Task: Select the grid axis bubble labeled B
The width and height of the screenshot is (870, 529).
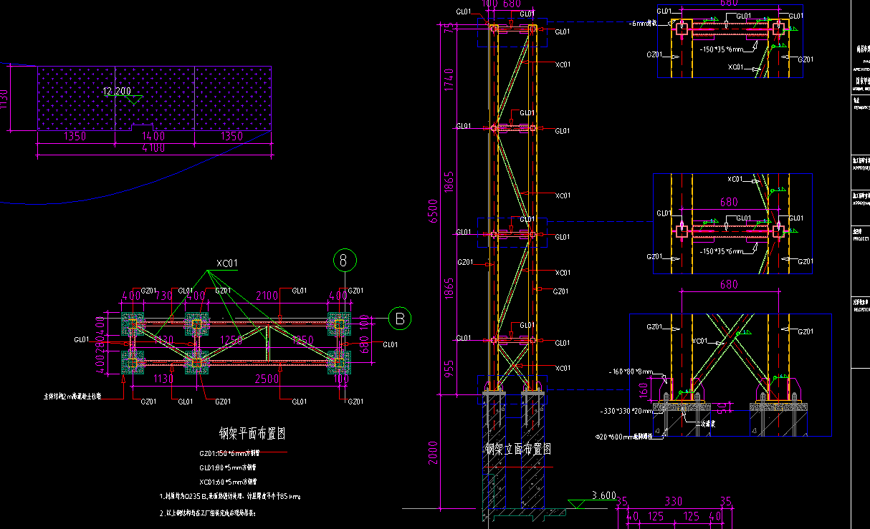Action: [400, 318]
